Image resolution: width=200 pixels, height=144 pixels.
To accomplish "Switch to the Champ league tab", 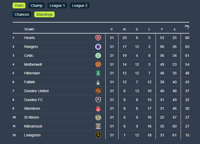I will tap(37, 5).
